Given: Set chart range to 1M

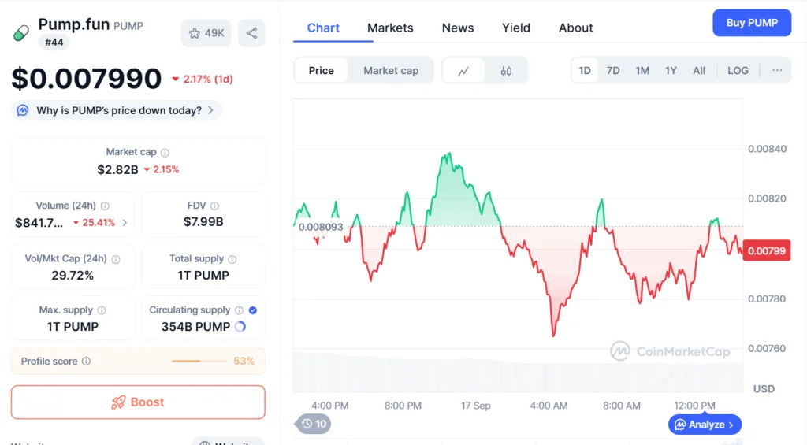Looking at the screenshot, I should coord(642,70).
